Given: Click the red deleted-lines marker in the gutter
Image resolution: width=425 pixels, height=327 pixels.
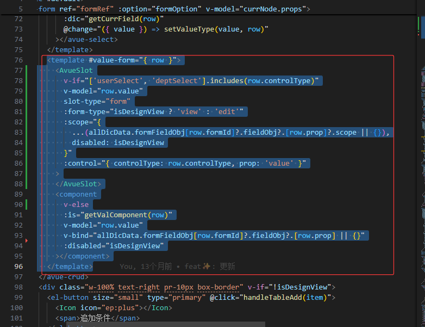Looking at the screenshot, I should coord(26,240).
